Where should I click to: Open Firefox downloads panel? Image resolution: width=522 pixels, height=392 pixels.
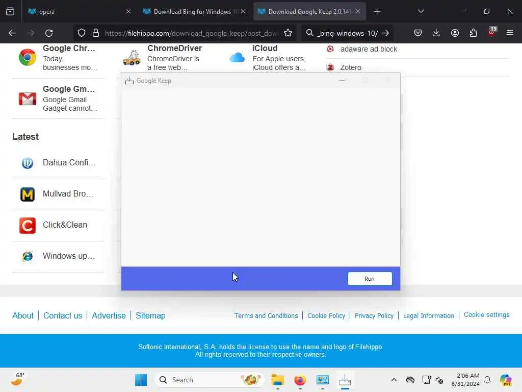436,33
